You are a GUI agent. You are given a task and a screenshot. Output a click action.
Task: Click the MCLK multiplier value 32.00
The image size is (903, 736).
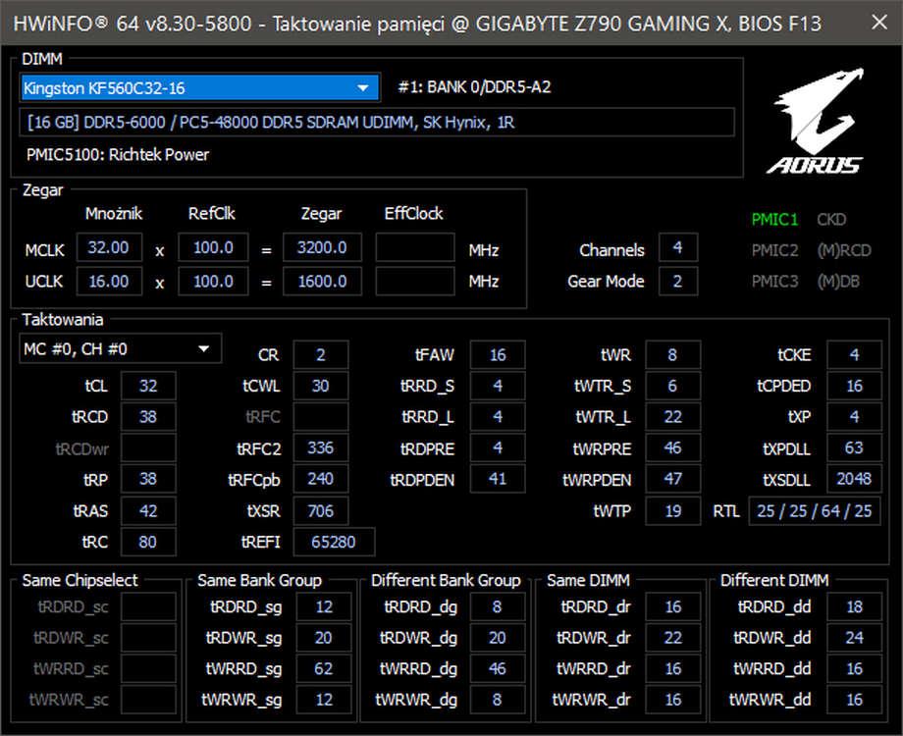[109, 248]
